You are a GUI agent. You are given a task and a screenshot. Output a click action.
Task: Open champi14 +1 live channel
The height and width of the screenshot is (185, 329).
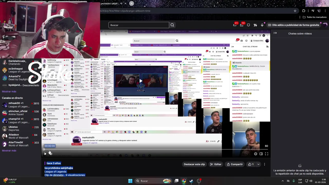point(21,121)
